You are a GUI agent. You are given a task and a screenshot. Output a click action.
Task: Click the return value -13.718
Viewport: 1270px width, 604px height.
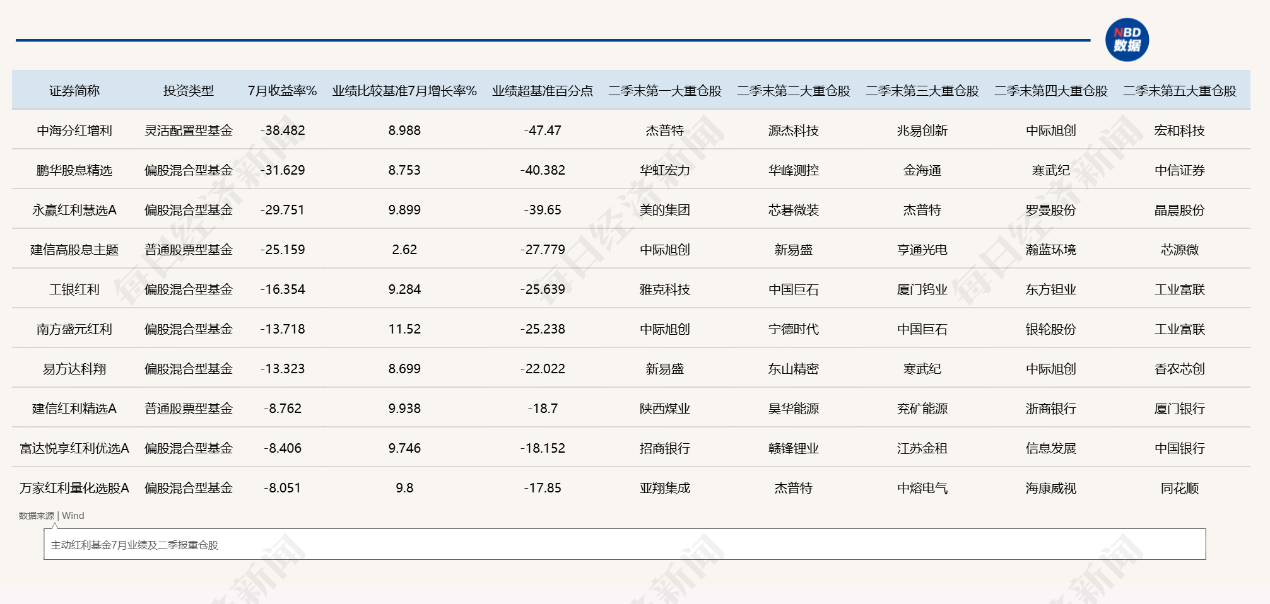coord(283,329)
